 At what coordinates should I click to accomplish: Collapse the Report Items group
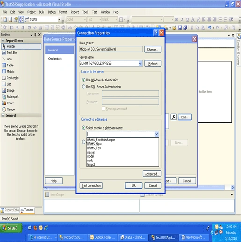point(3,41)
